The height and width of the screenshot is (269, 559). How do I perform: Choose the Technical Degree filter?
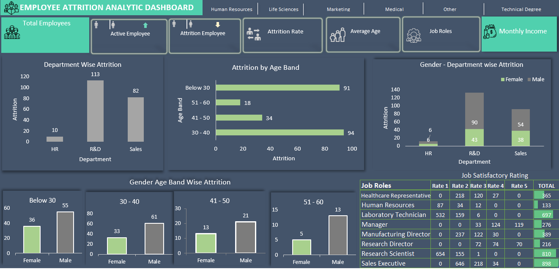tap(521, 9)
